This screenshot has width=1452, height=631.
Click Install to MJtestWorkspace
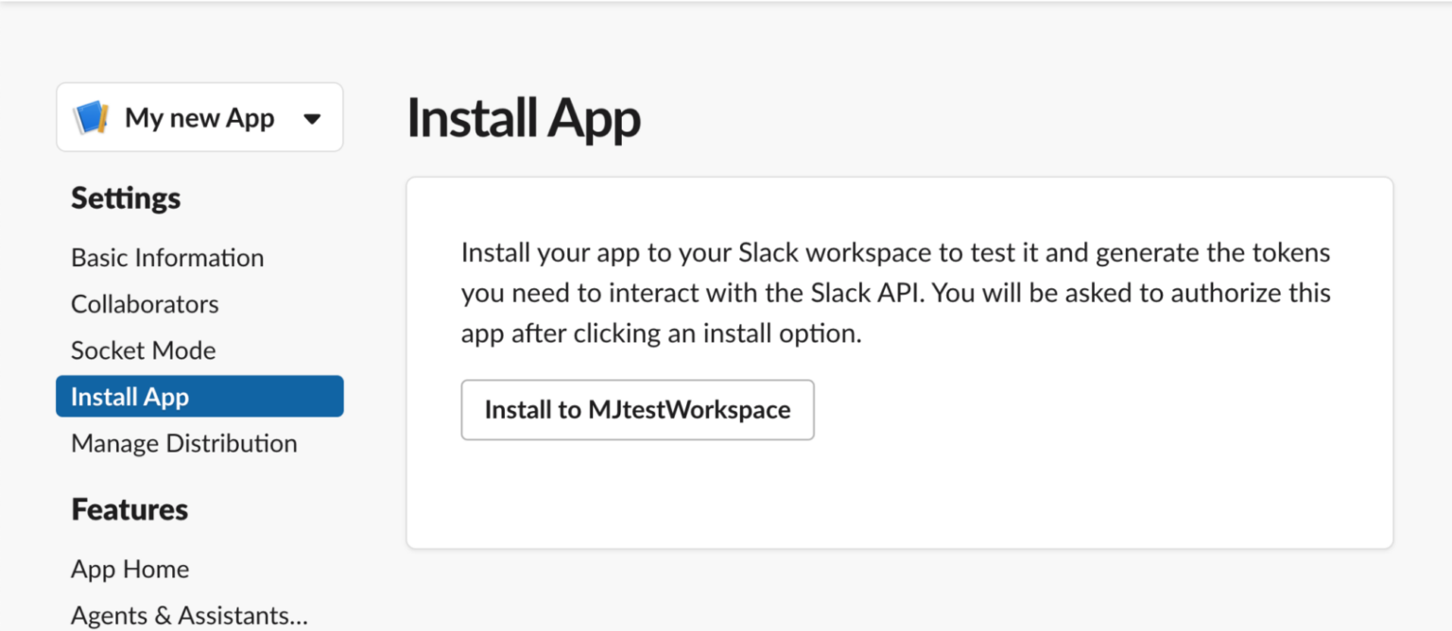636,409
